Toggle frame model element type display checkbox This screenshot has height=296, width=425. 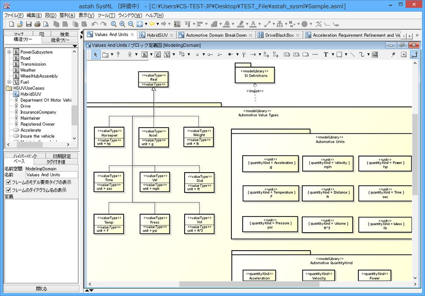click(x=8, y=182)
